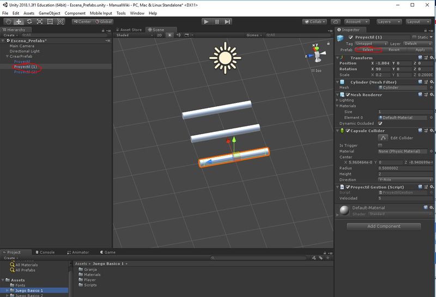Start Play mode
This screenshot has width=436, height=297.
tap(206, 22)
